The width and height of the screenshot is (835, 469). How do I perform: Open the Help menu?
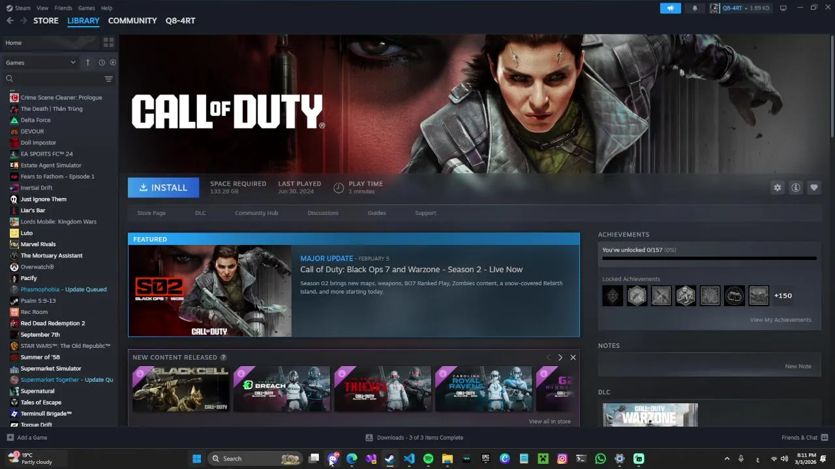tap(107, 8)
